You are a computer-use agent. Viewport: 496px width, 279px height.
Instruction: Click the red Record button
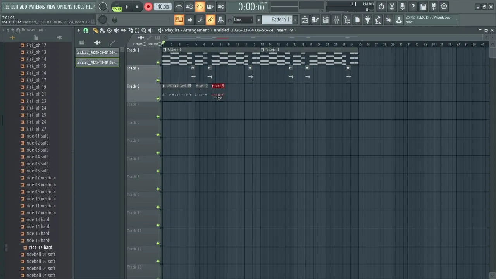148,7
